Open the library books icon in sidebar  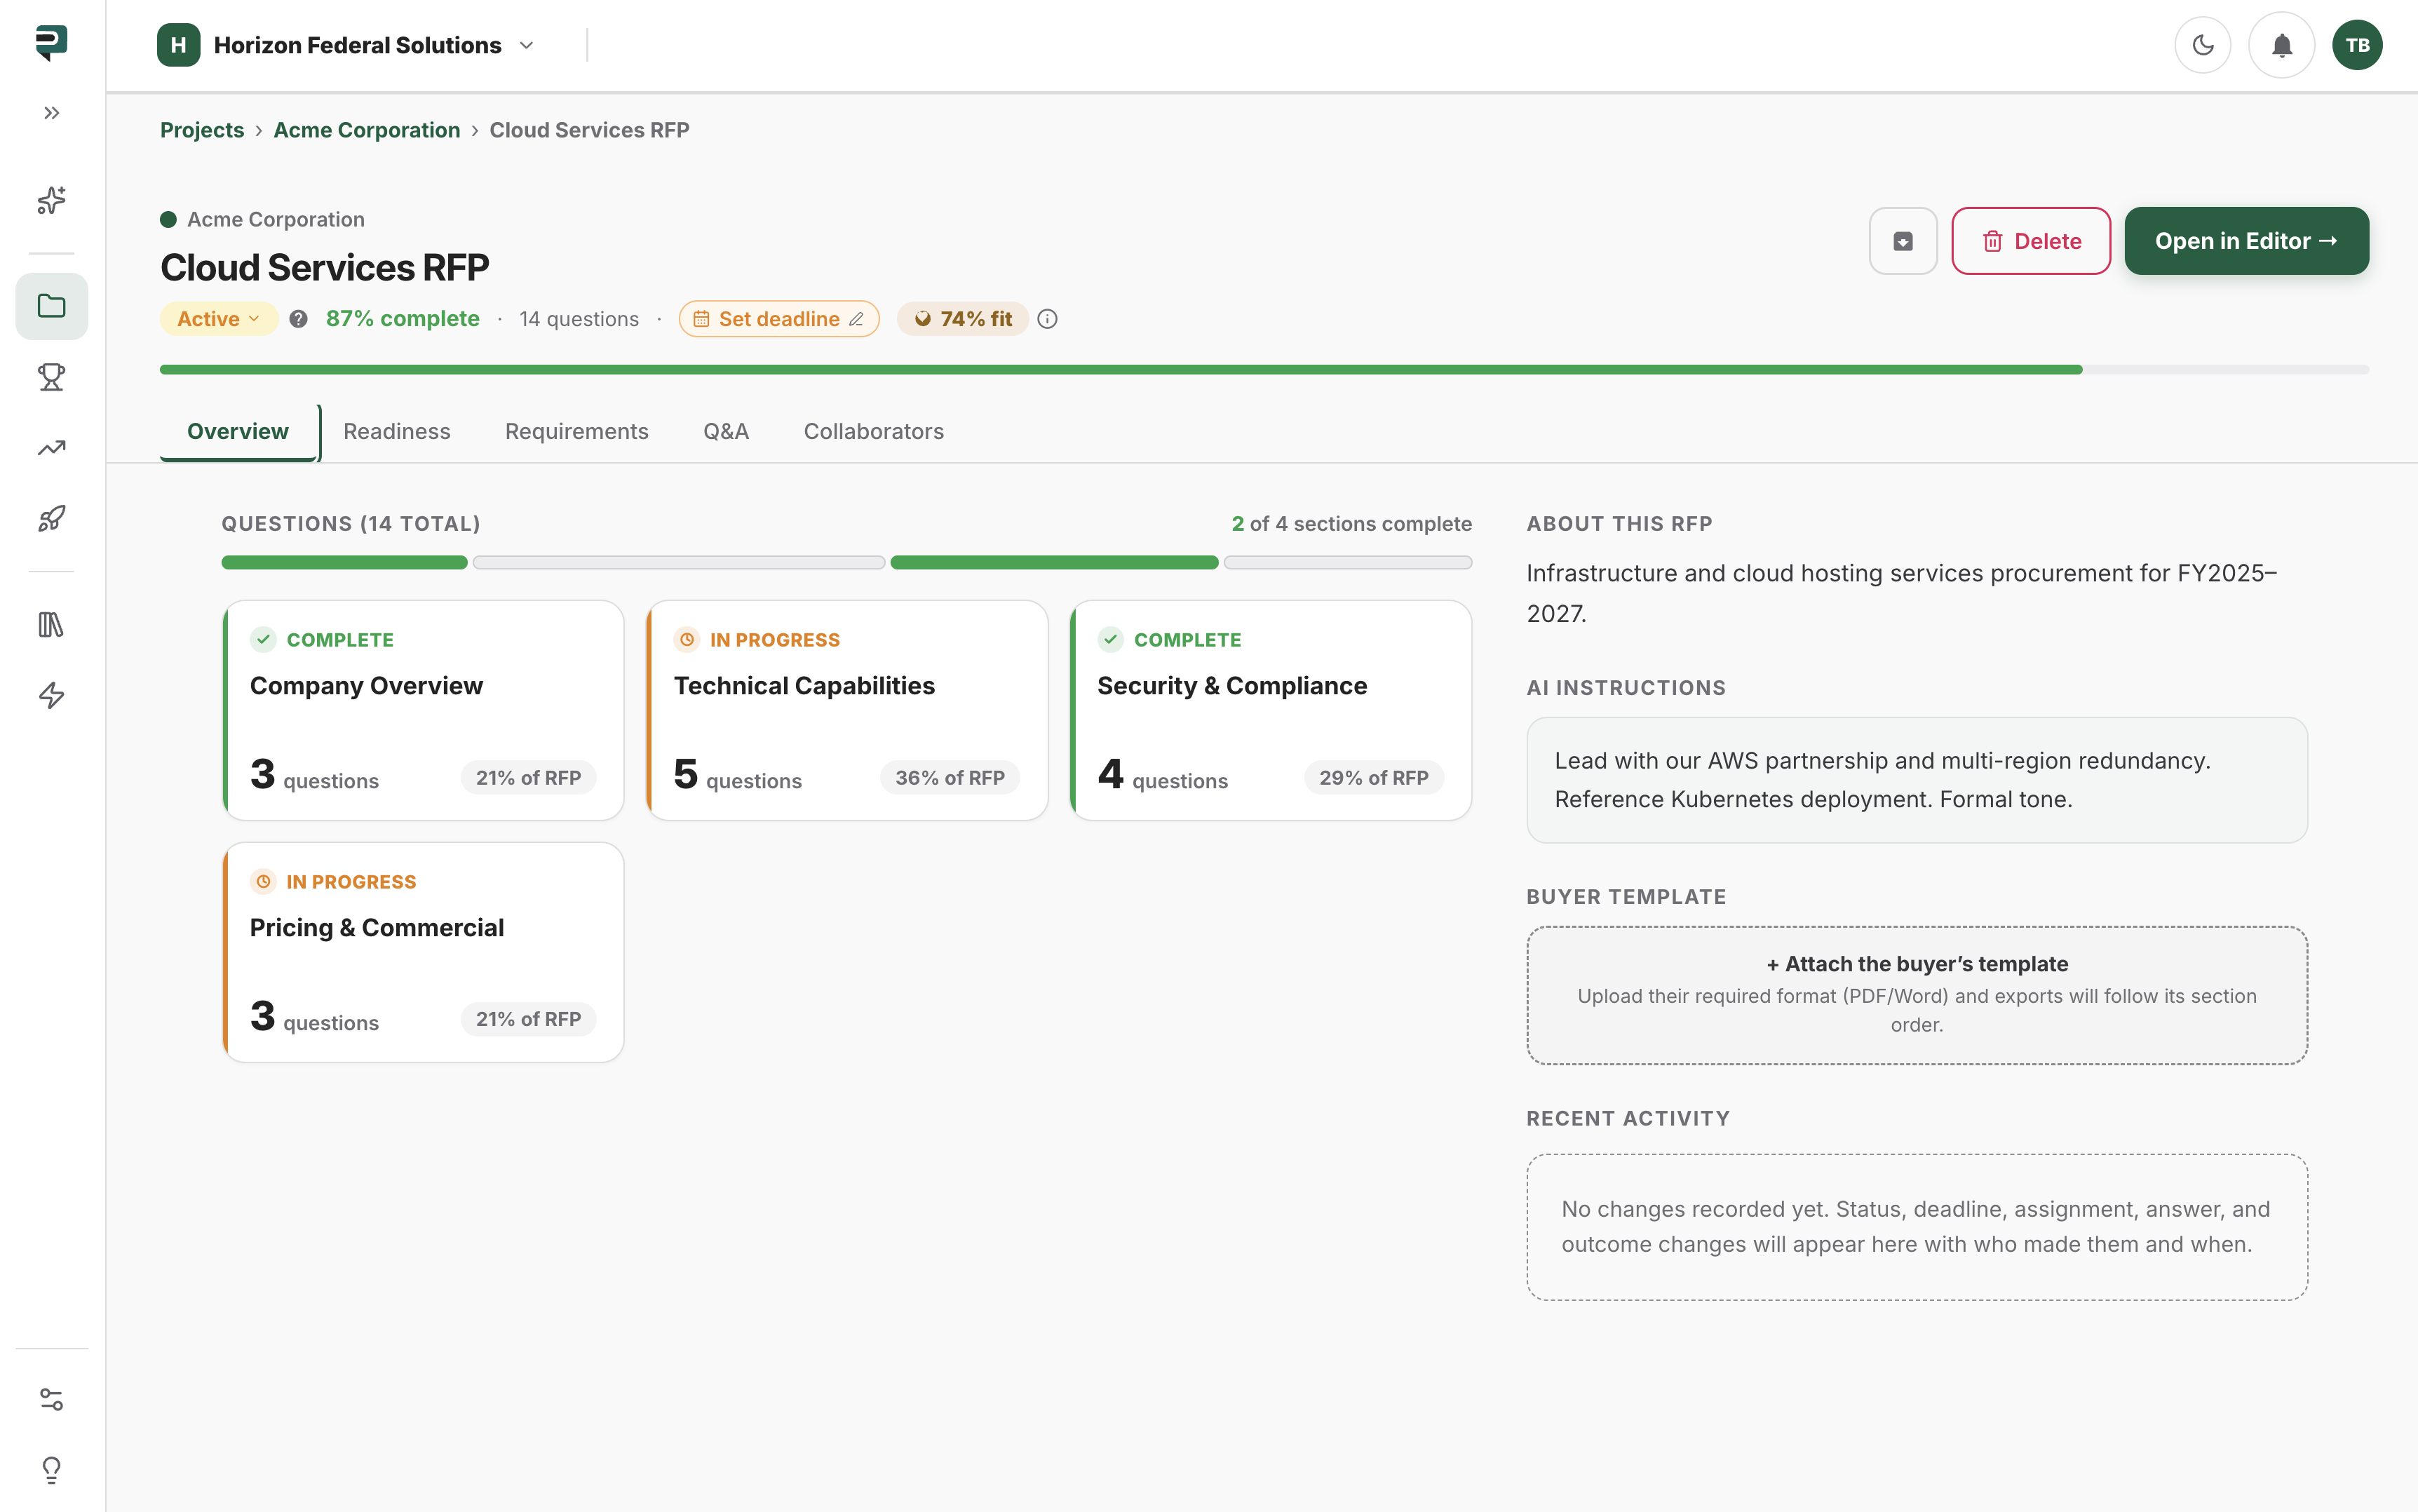click(x=52, y=625)
